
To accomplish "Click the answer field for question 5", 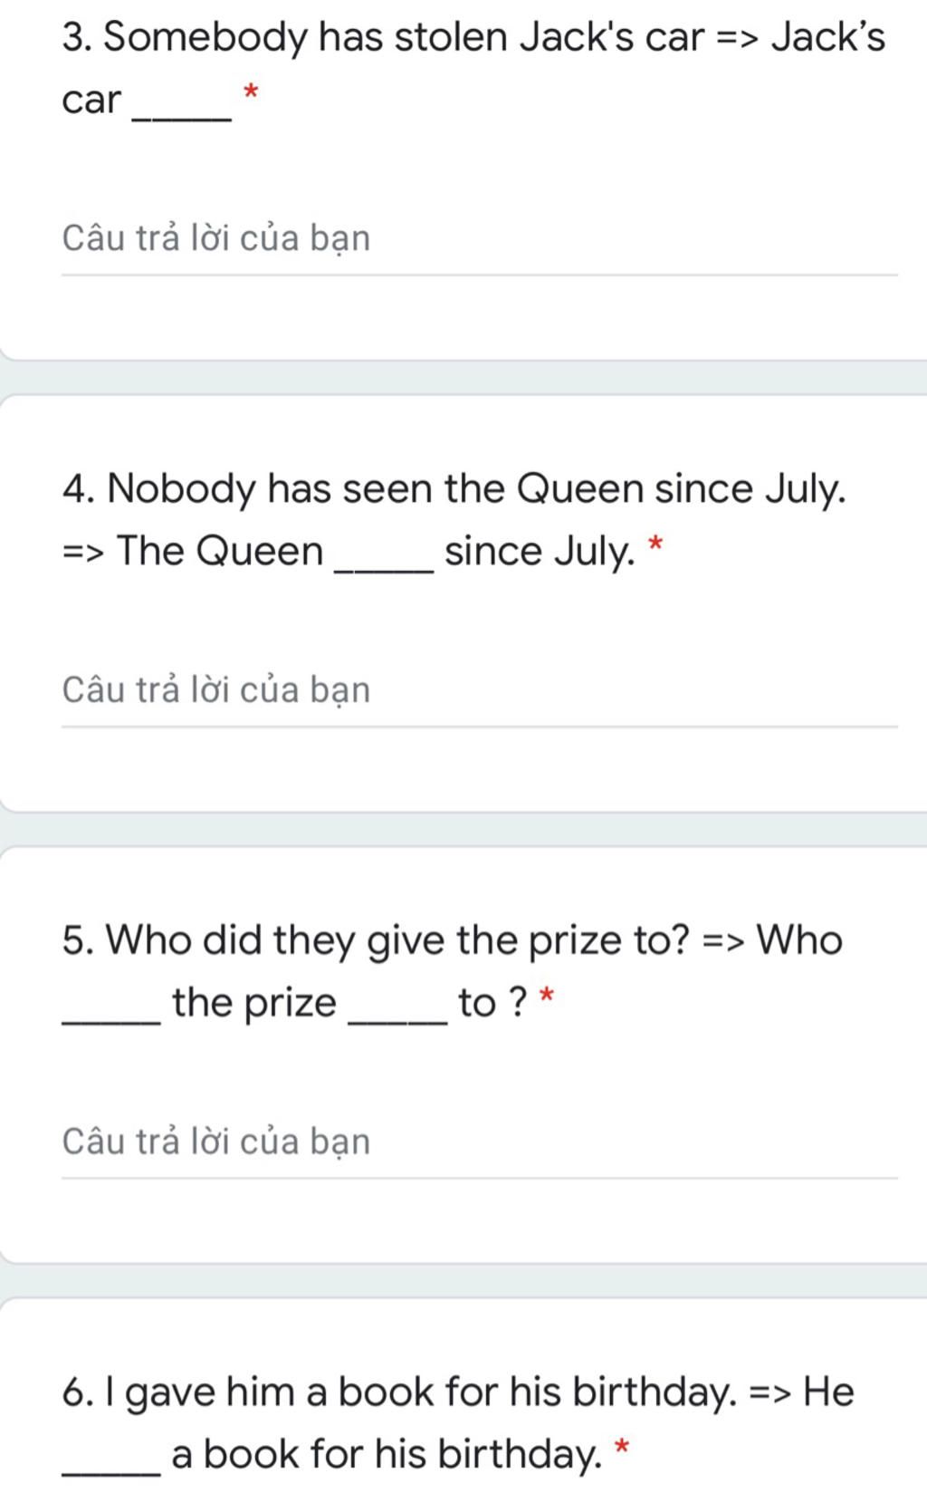I will [x=479, y=1142].
